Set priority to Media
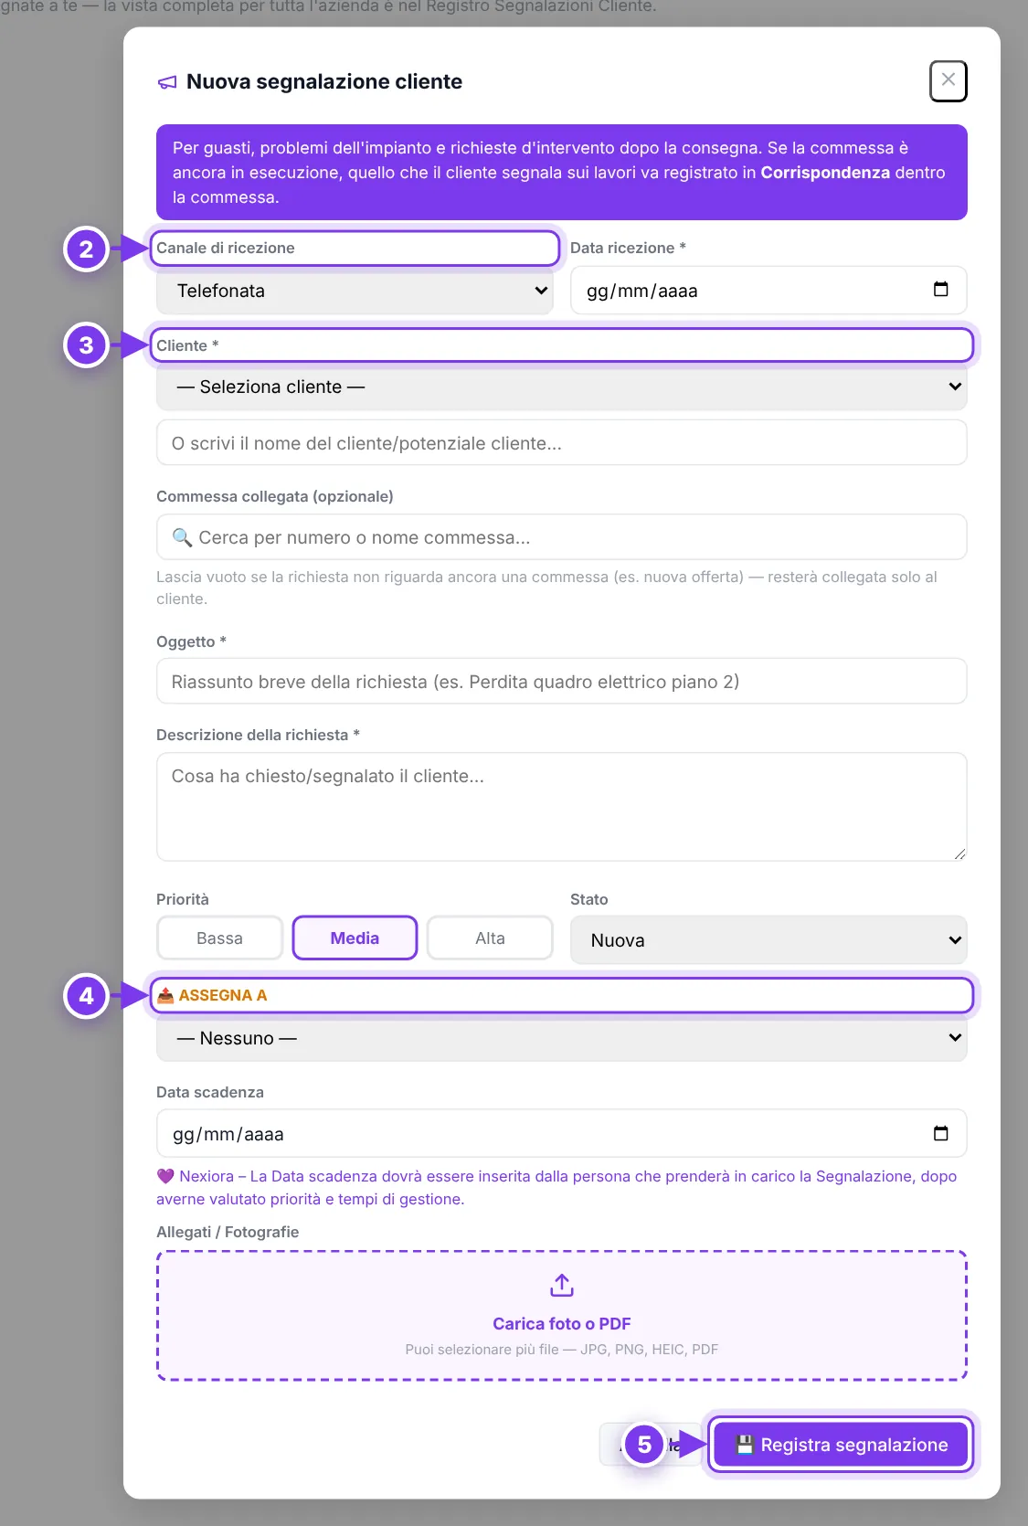The height and width of the screenshot is (1526, 1028). (355, 938)
